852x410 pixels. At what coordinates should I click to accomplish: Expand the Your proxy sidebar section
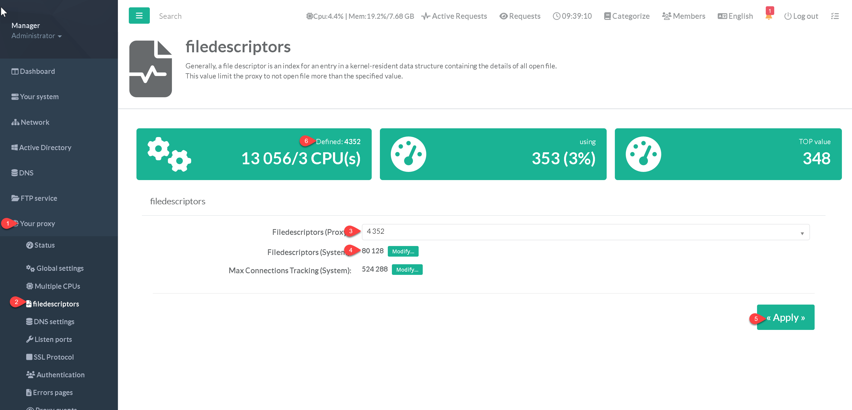(x=37, y=223)
